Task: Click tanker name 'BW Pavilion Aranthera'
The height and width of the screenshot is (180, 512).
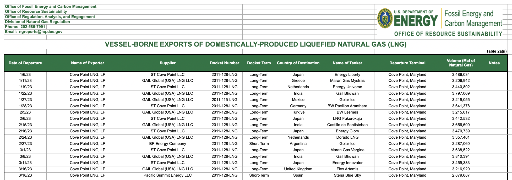Action: tap(347, 106)
